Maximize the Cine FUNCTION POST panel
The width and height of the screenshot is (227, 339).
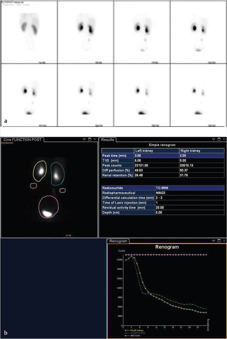(x=89, y=139)
